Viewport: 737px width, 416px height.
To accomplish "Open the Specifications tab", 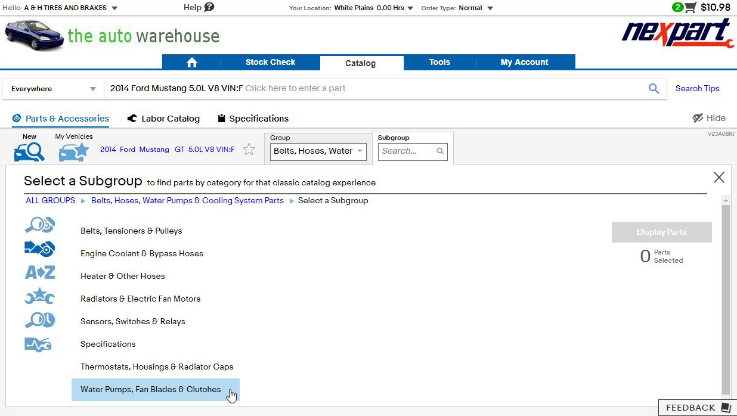I will 253,119.
